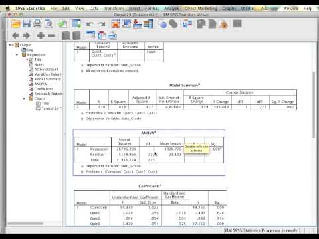Viewport: 319px width, 239px height.
Task: Click the blue circle toolbar icon
Action: (x=162, y=24)
